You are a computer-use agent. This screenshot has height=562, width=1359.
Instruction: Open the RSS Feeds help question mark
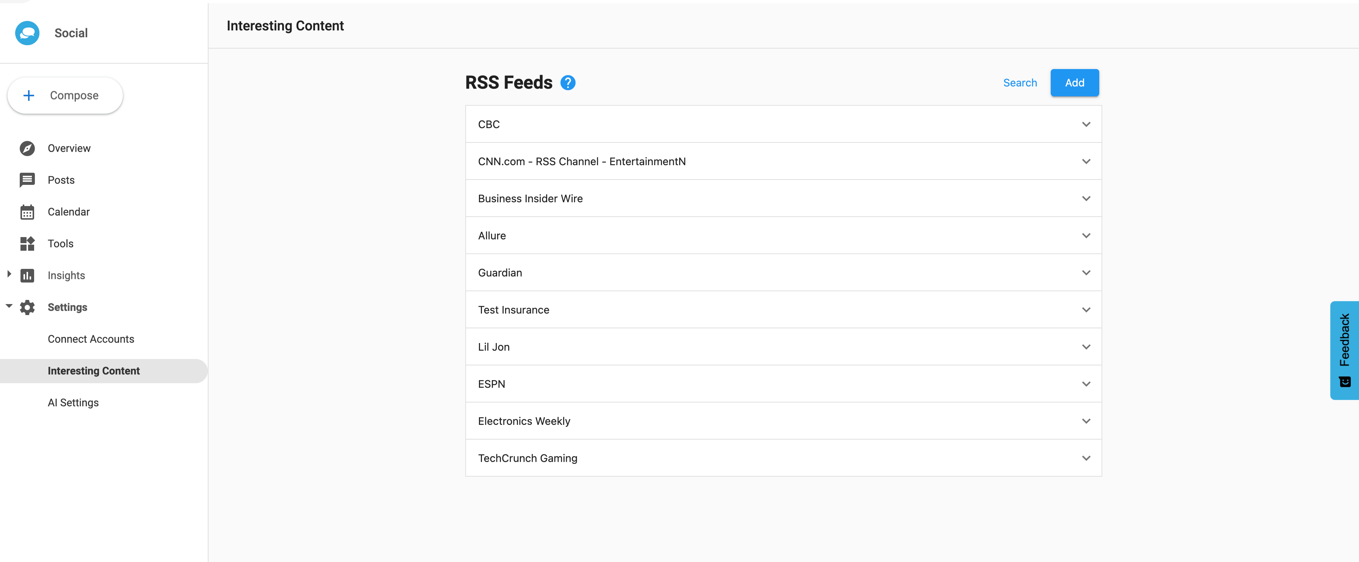click(x=568, y=83)
